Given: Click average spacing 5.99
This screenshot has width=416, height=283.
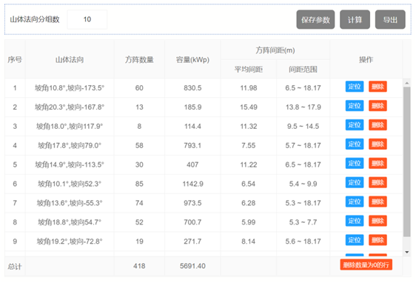Looking at the screenshot, I should pyautogui.click(x=249, y=222).
